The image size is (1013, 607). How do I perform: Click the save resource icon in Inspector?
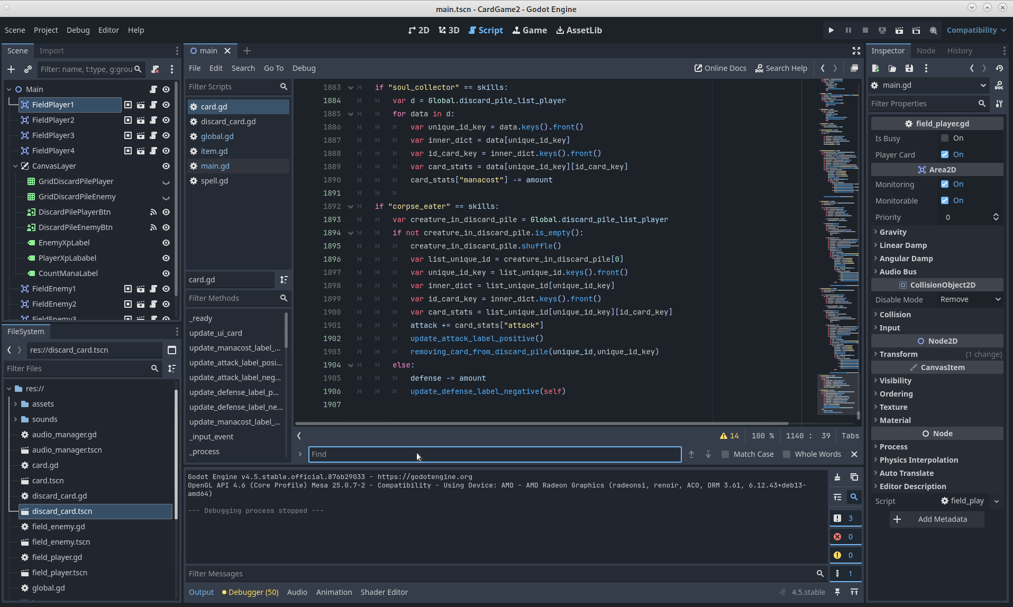click(x=909, y=68)
